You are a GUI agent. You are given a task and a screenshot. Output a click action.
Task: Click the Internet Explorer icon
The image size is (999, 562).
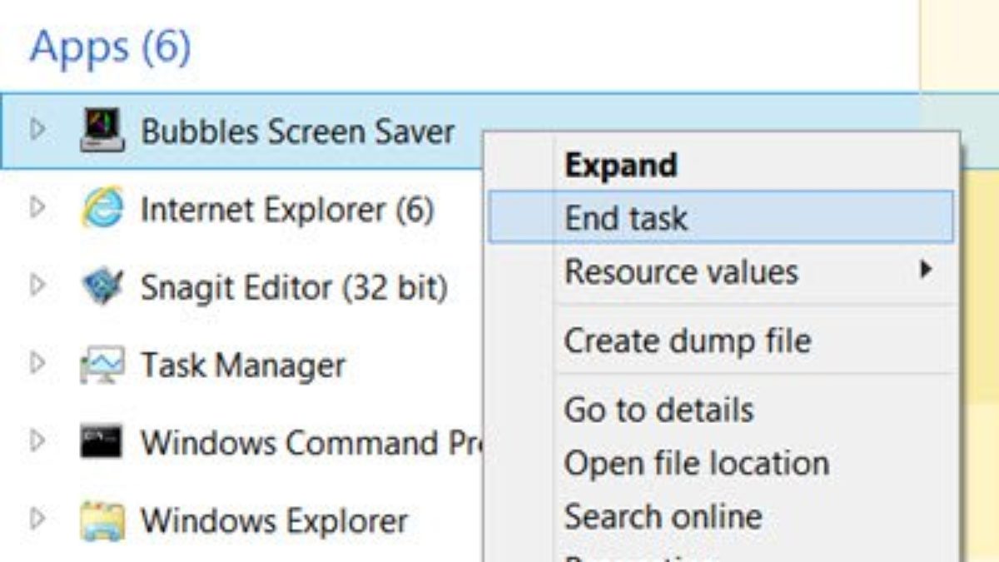click(x=102, y=208)
